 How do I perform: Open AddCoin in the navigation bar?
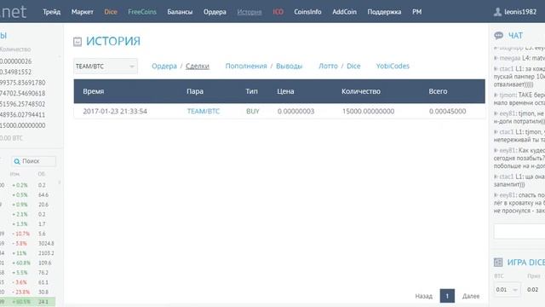point(344,12)
